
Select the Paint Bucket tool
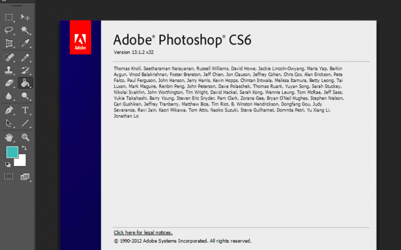26,83
